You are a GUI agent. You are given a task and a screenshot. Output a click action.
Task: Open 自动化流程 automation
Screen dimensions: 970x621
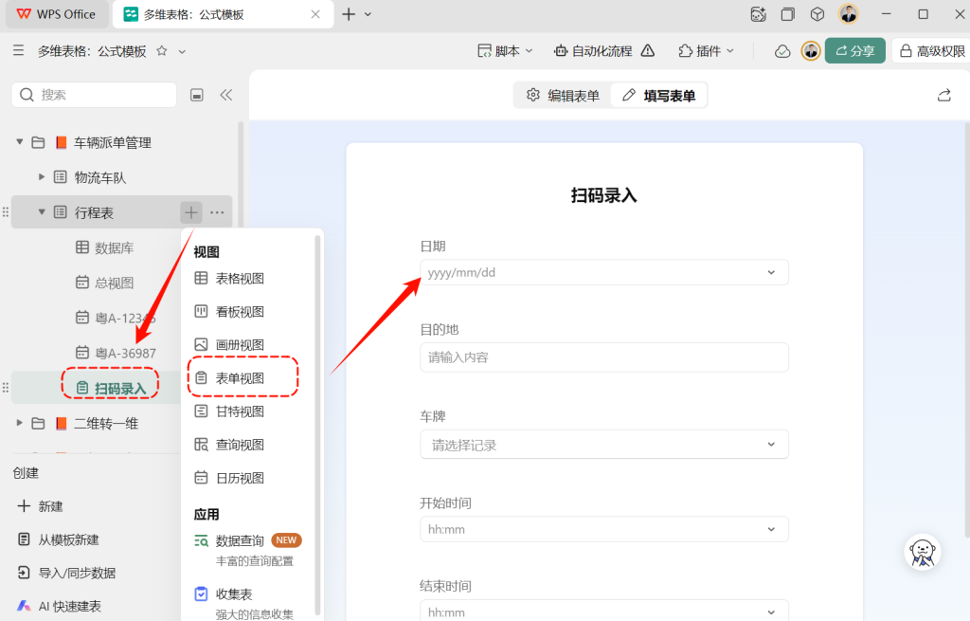click(593, 51)
